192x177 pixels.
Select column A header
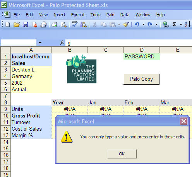pos(31,50)
